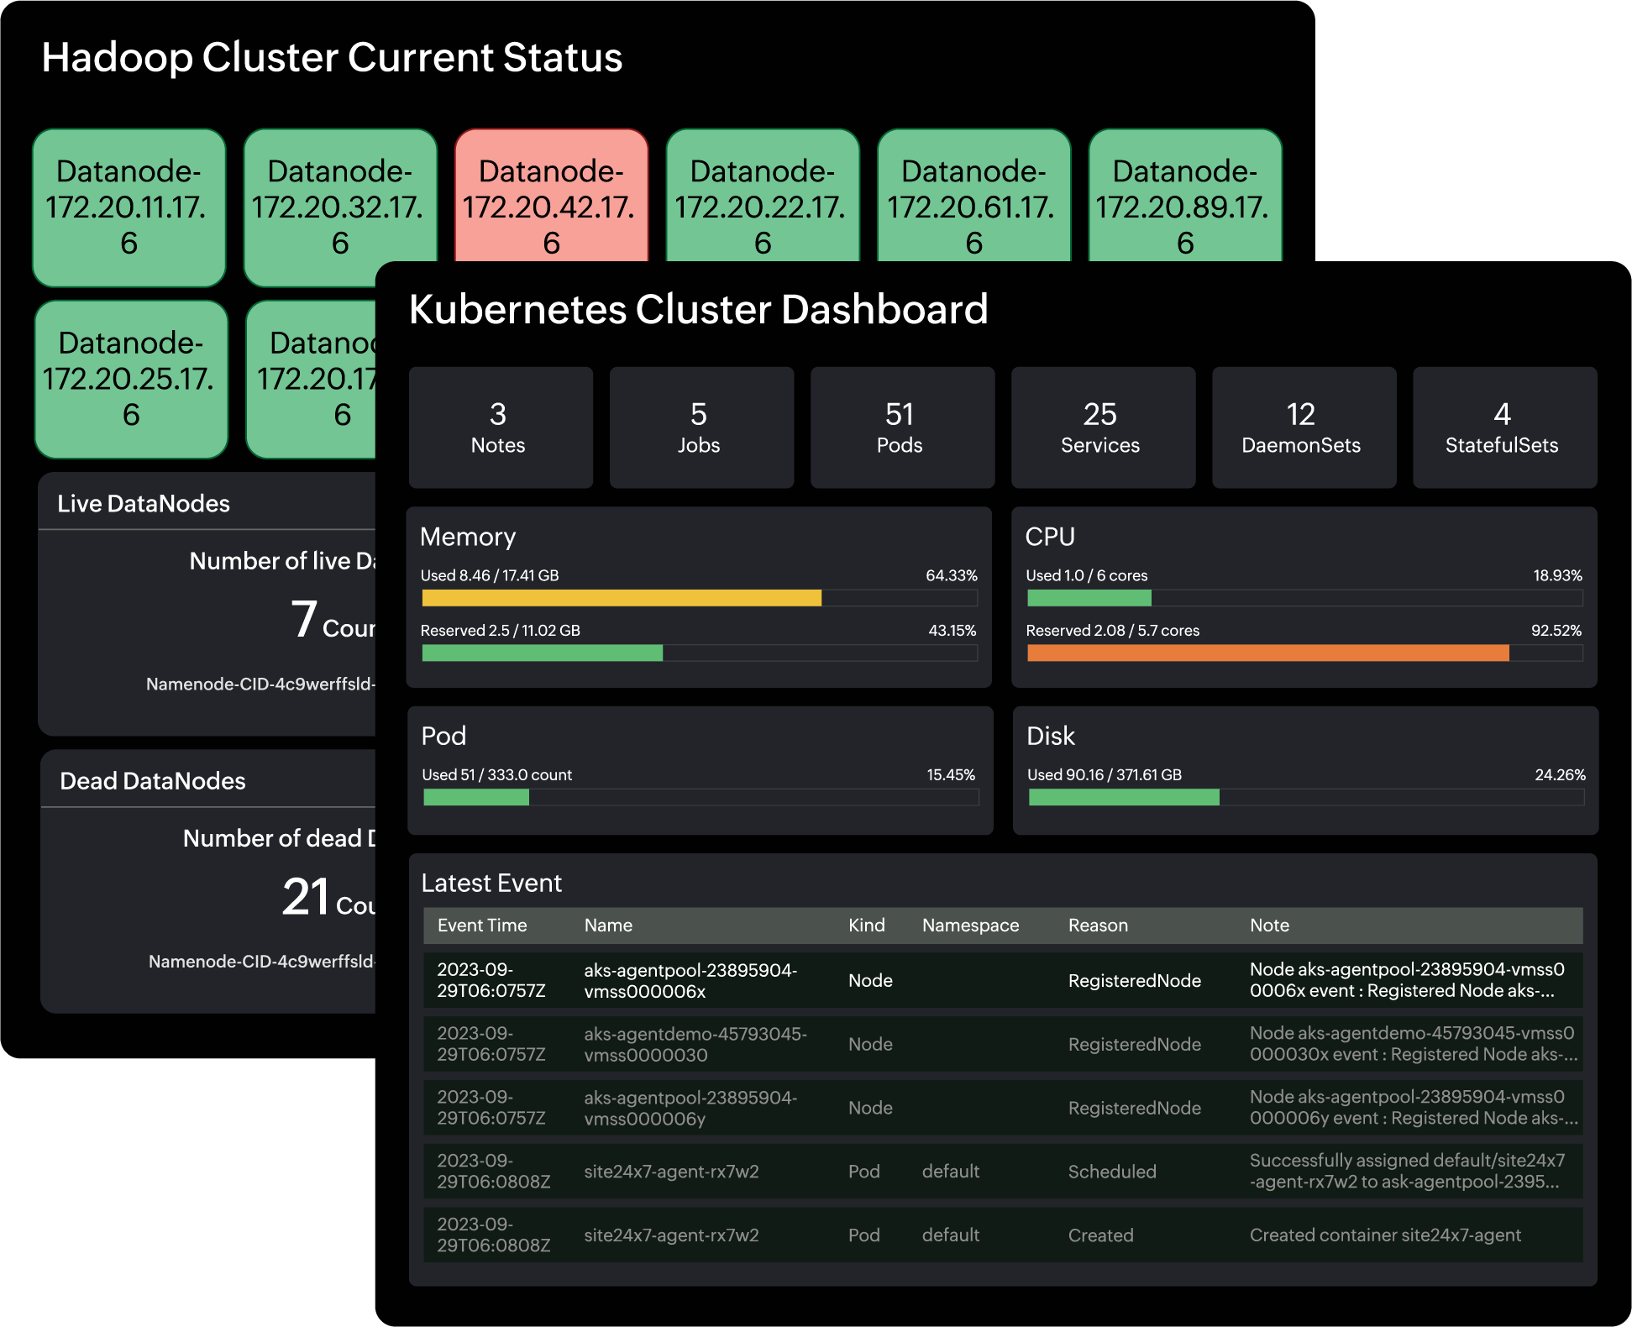1632x1327 pixels.
Task: Open the 3 Notes summary card
Action: [x=501, y=427]
